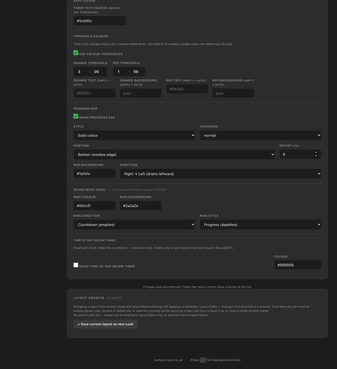Click the Layout Presets heading text
This screenshot has width=337, height=369.
89,298
